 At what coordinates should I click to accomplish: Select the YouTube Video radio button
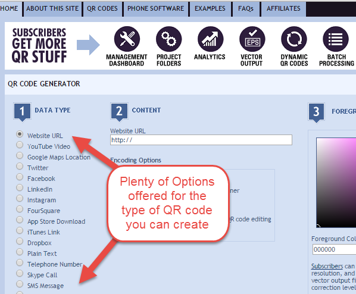[x=20, y=145]
